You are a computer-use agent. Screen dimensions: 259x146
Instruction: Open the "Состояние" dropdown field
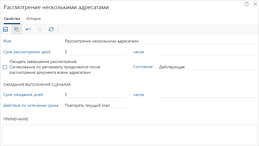click(207, 67)
